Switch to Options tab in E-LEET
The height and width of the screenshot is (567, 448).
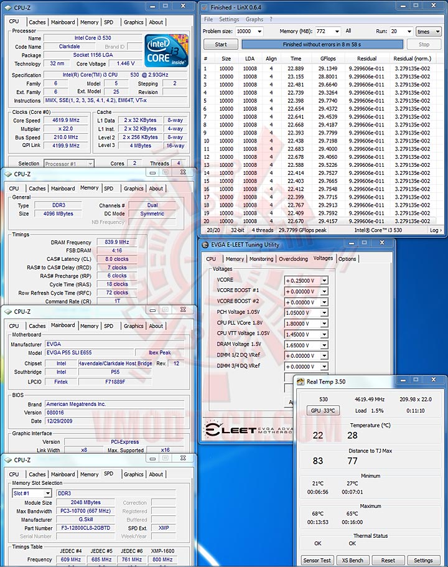point(347,259)
